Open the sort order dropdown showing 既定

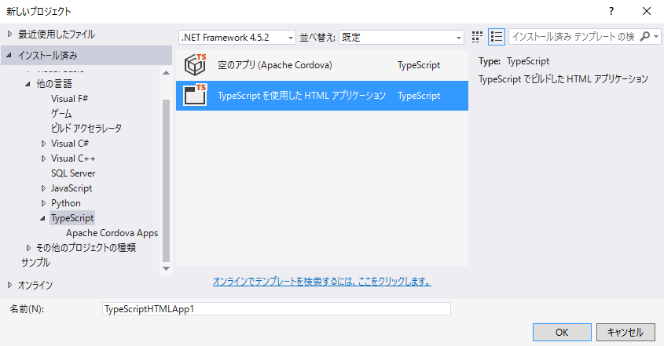401,37
